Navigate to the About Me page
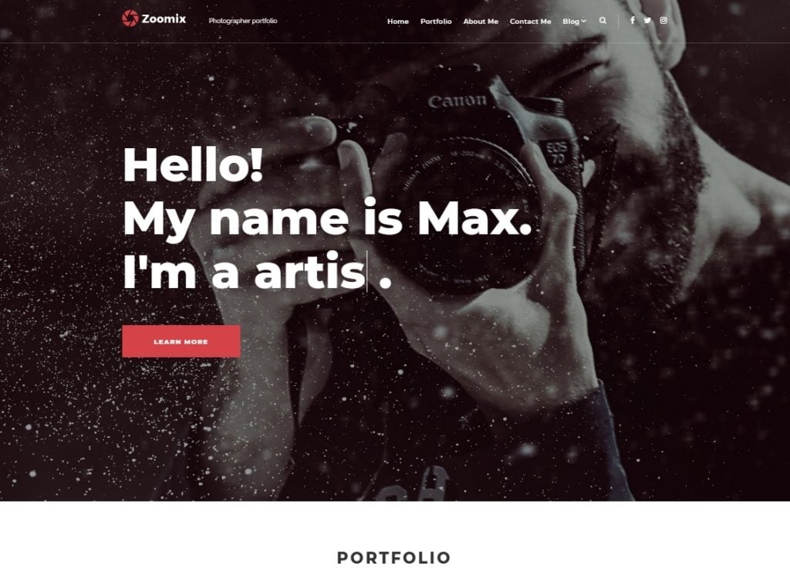 pyautogui.click(x=481, y=21)
